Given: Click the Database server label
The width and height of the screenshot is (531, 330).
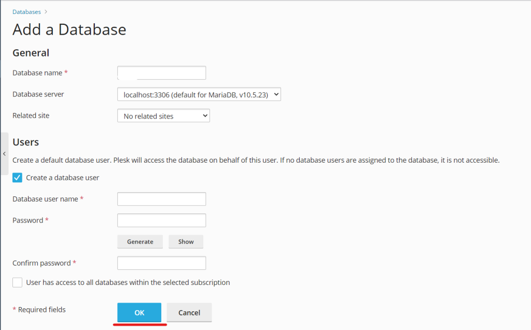Looking at the screenshot, I should [x=38, y=94].
